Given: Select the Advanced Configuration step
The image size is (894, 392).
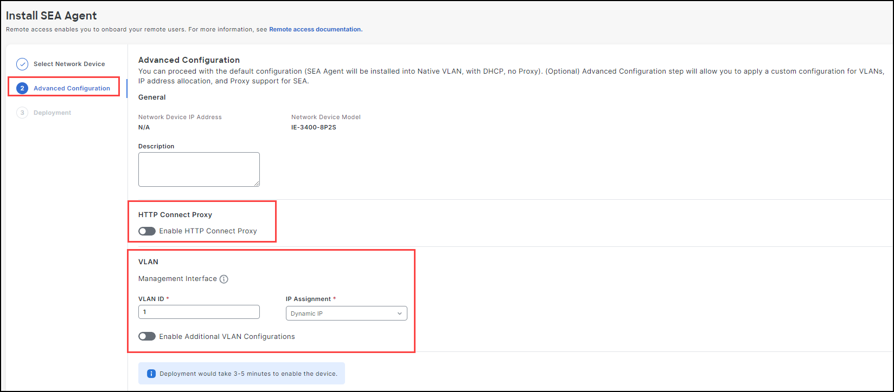Looking at the screenshot, I should pos(72,88).
